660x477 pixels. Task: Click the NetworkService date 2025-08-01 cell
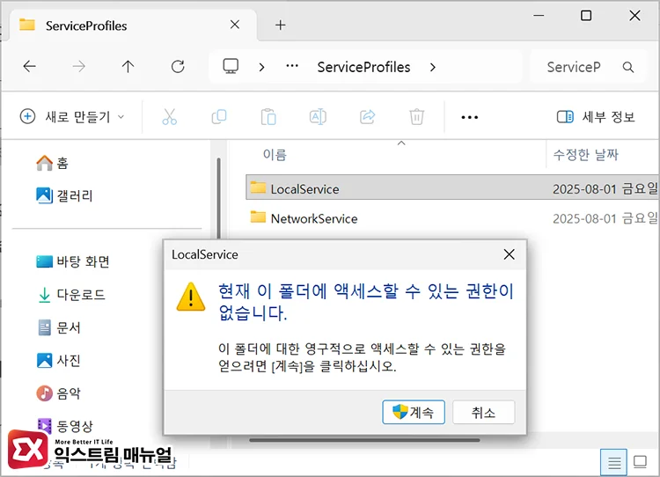605,218
